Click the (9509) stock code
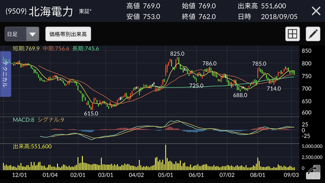The width and height of the screenshot is (325, 183). 16,11
